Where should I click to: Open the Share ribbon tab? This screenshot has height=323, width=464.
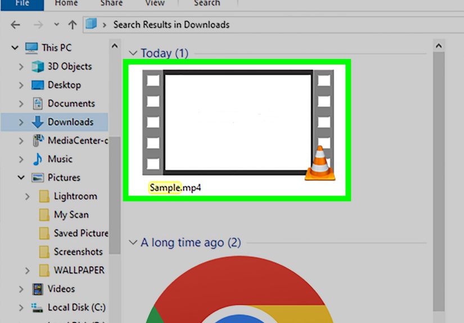[111, 3]
